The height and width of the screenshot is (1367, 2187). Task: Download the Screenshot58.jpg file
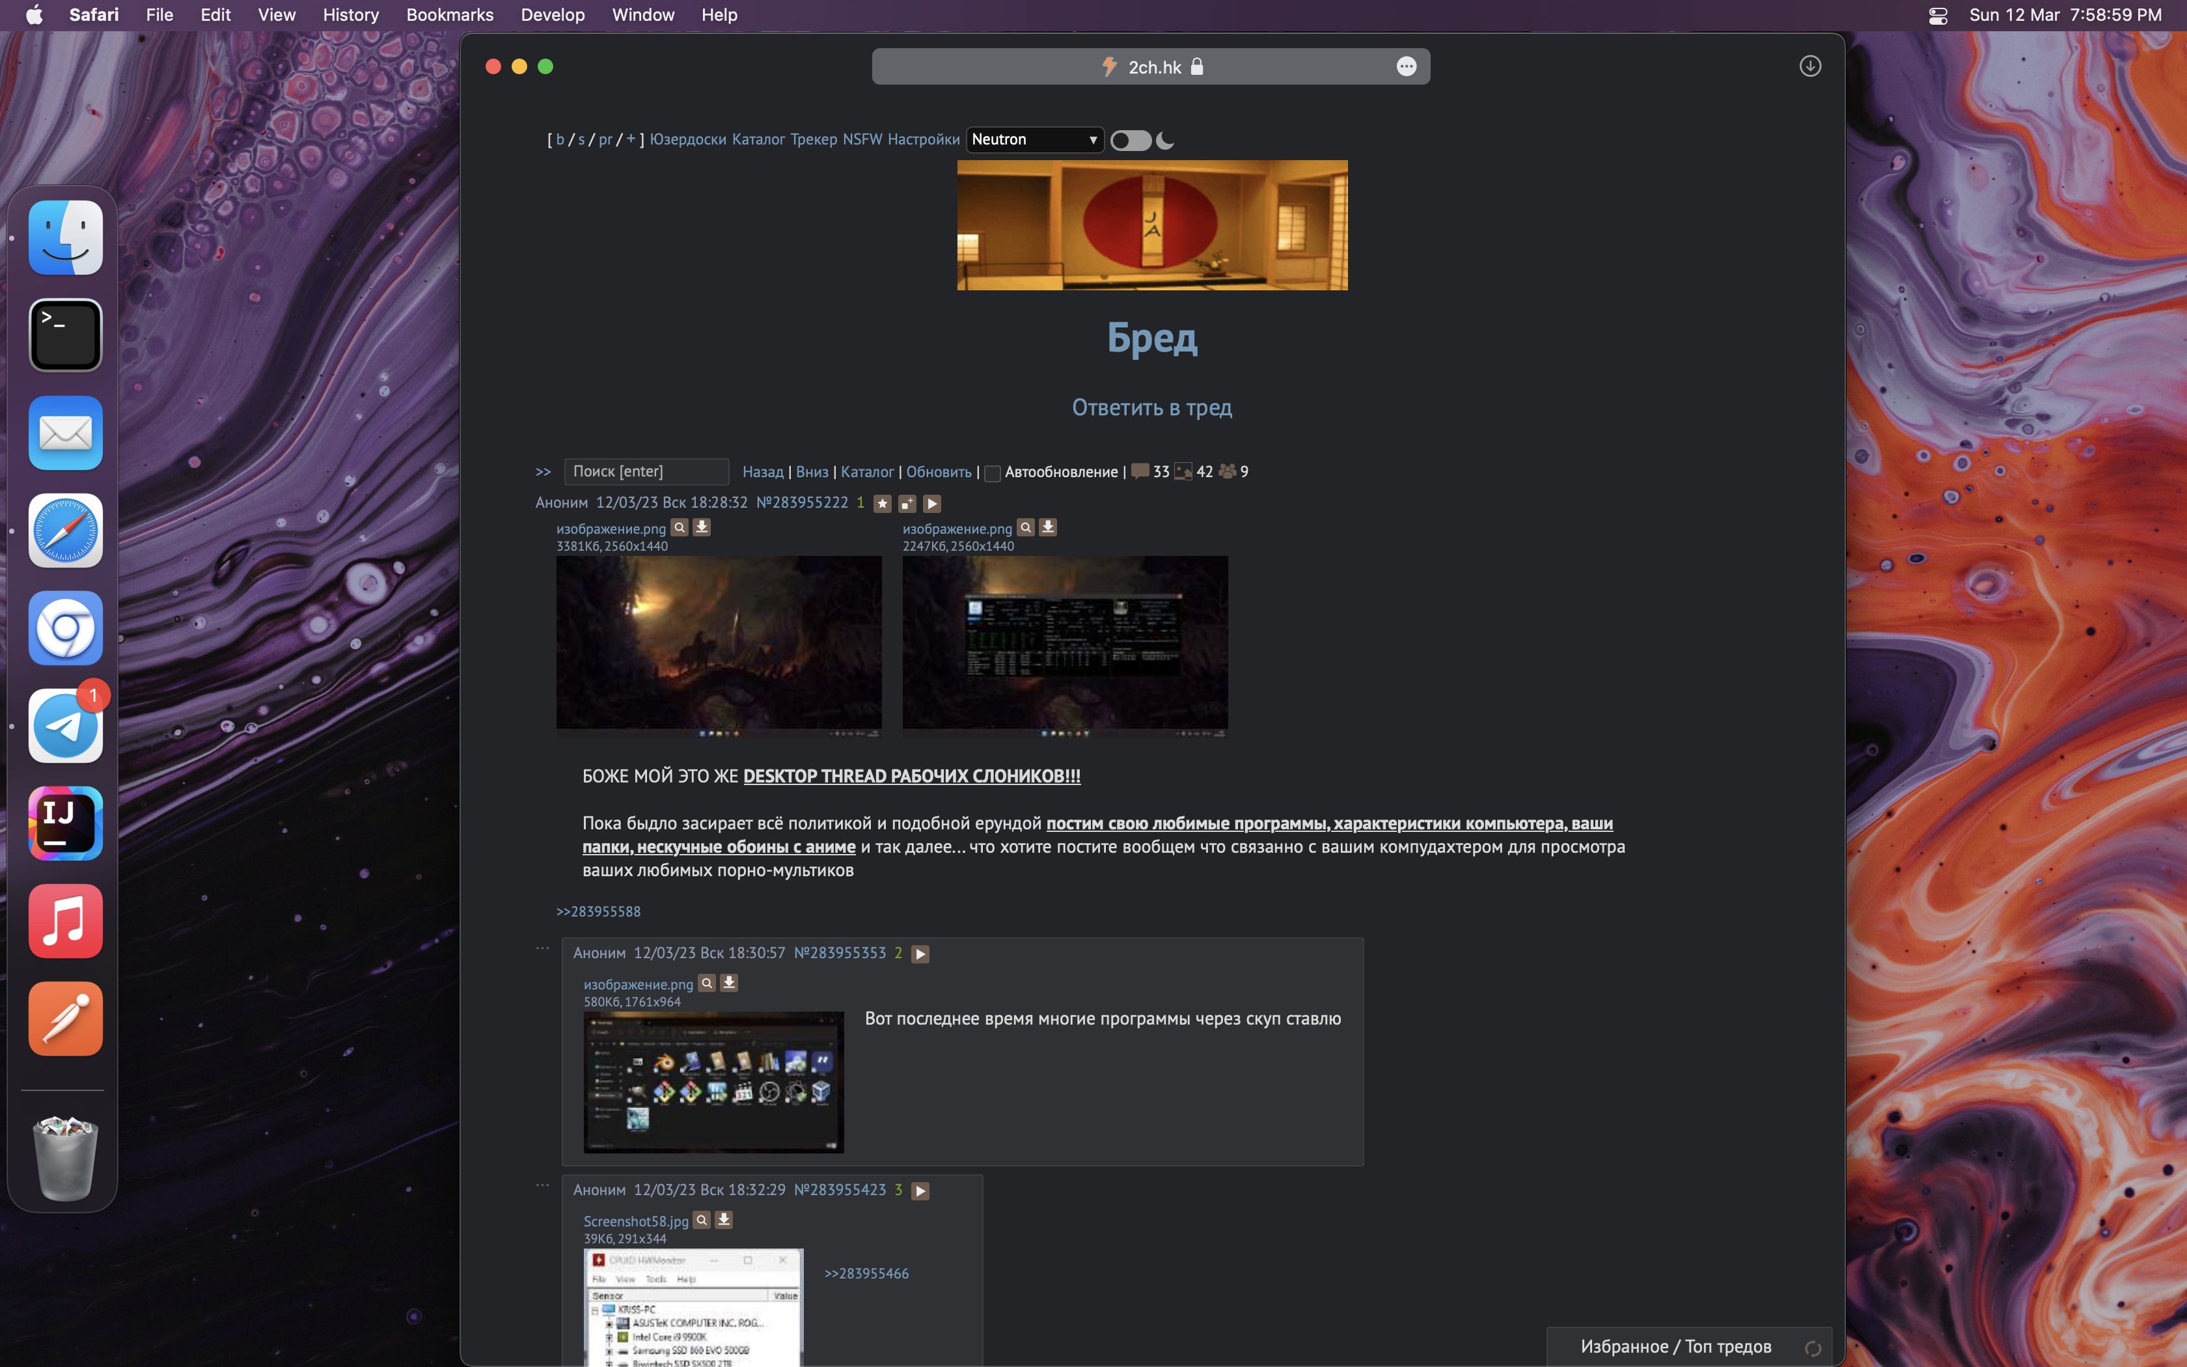coord(723,1220)
